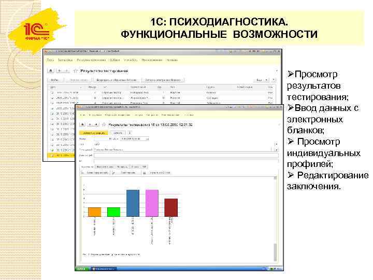The image size is (373, 280).
Task: Click the empty Заключение input field
Action: 186,156
